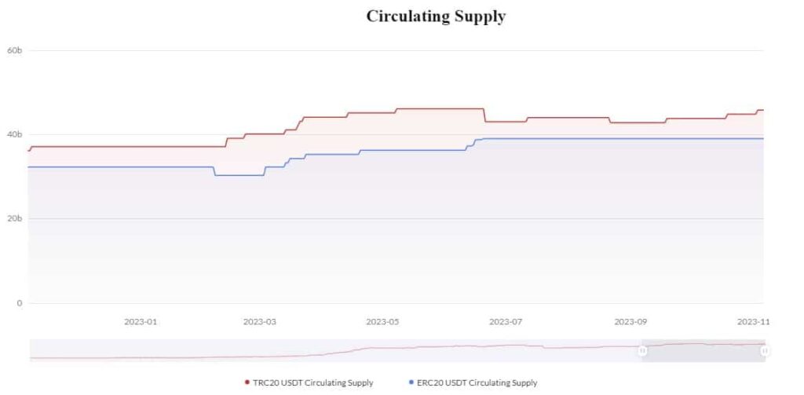
Task: Click the 0 y-axis label
Action: point(19,303)
